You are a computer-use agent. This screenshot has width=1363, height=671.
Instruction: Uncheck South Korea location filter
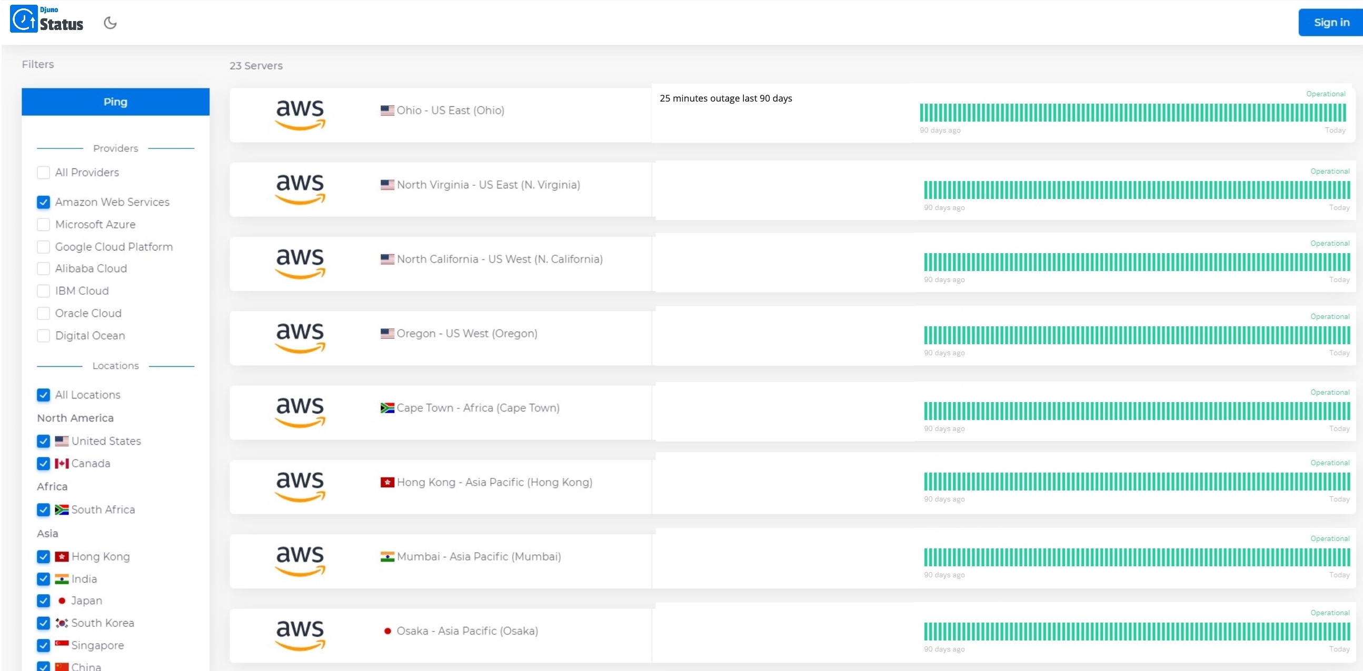(x=43, y=624)
